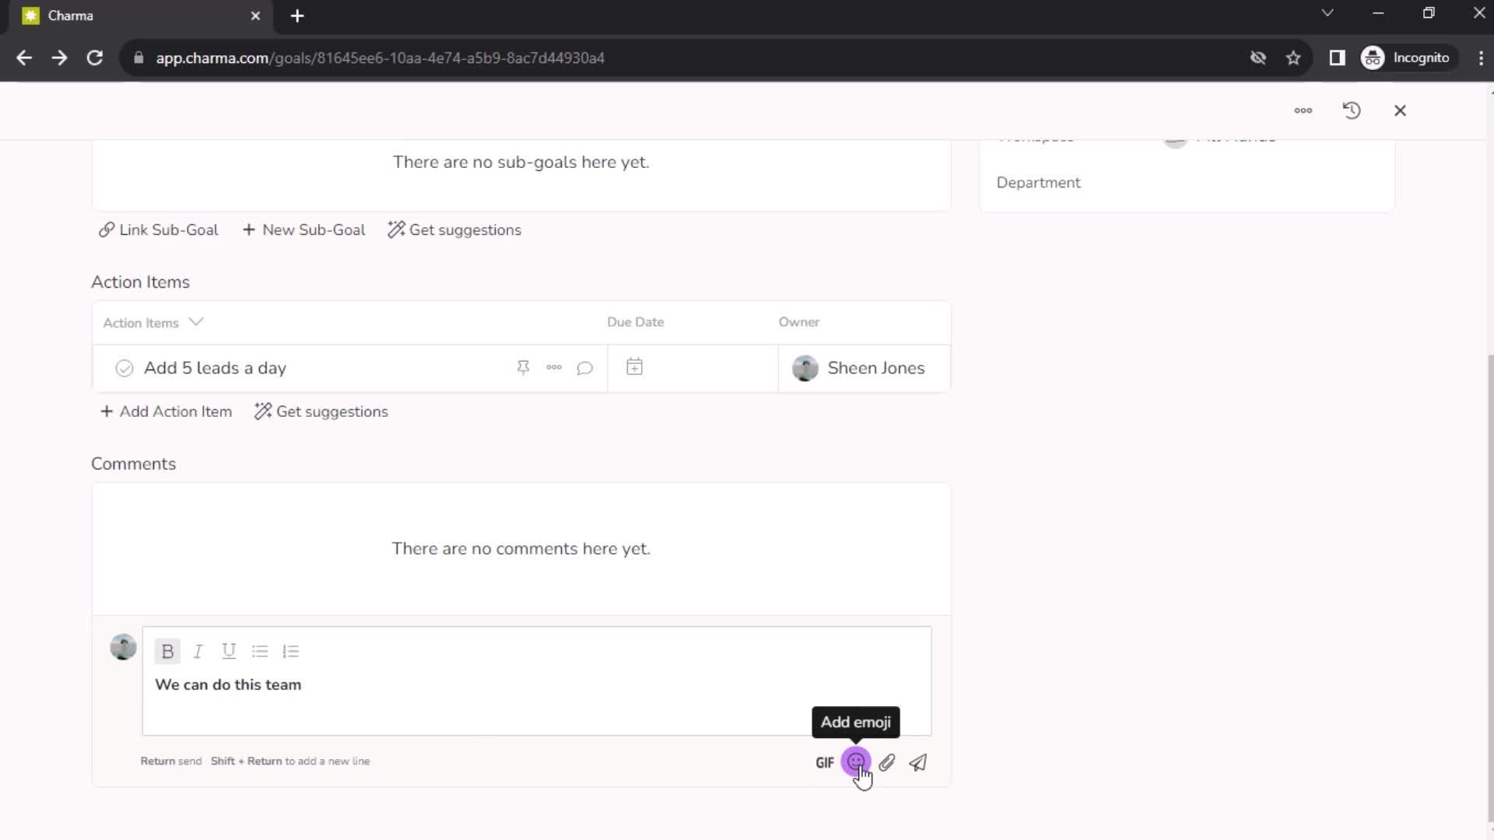Click the Add emoji icon
The width and height of the screenshot is (1494, 840).
click(x=856, y=762)
